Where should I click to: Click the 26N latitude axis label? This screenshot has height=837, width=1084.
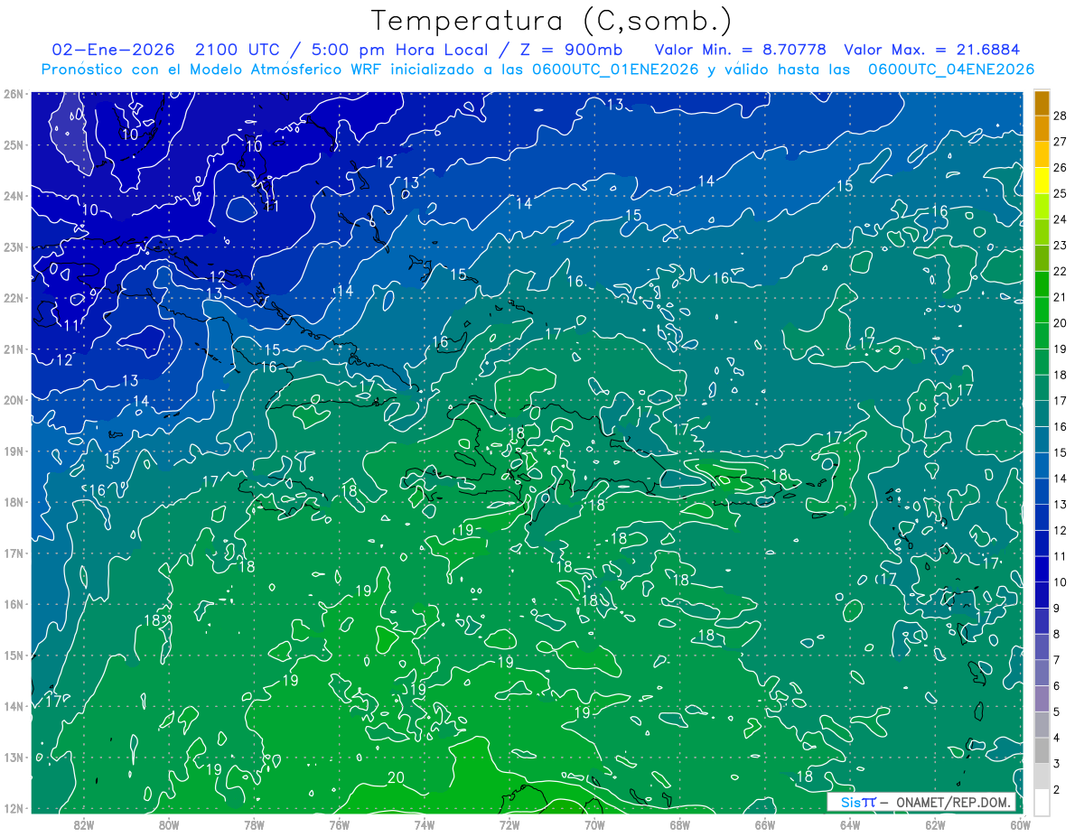(14, 94)
